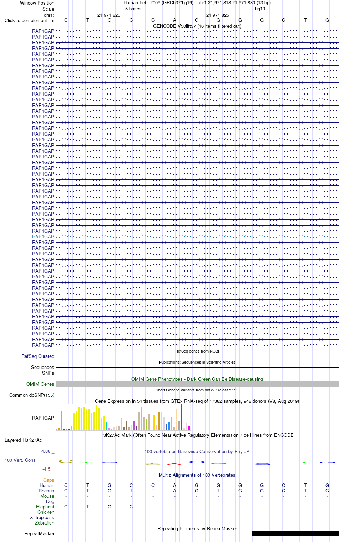Viewport: 339px width, 542px height.
Task: Open the "RepeatMasker" track label
Action: tap(39, 533)
